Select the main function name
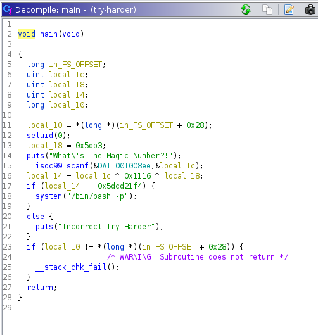 tap(49, 34)
